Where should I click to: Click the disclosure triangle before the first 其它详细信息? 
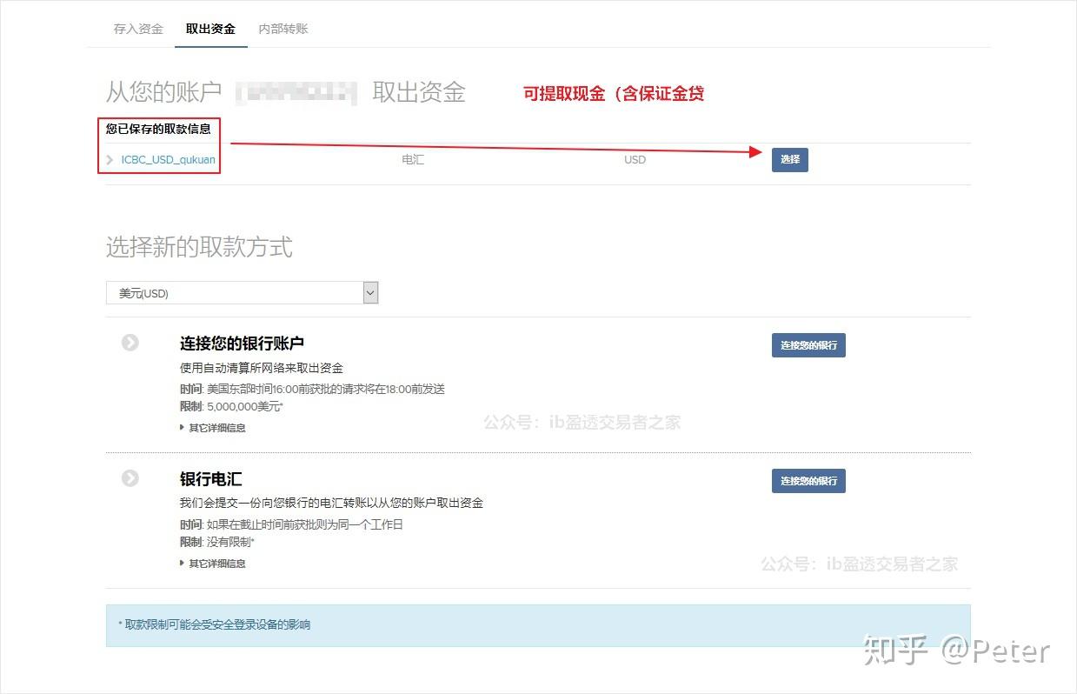181,428
